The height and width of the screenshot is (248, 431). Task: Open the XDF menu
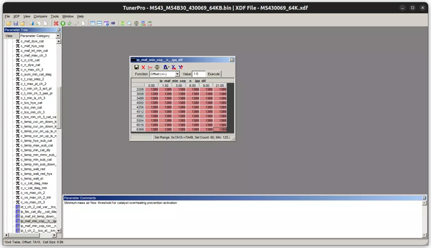coord(16,16)
